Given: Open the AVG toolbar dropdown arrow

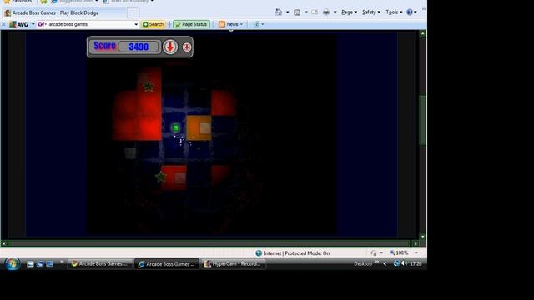Looking at the screenshot, I should [x=33, y=24].
